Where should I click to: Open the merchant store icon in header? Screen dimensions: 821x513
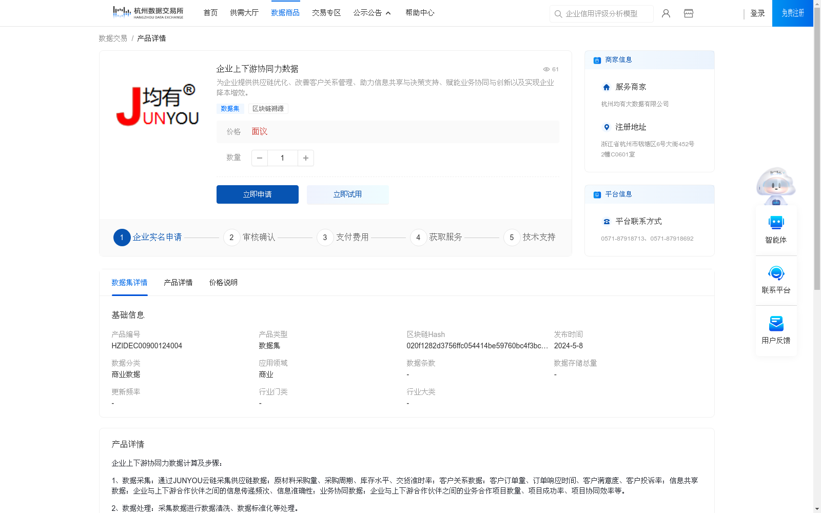click(689, 13)
